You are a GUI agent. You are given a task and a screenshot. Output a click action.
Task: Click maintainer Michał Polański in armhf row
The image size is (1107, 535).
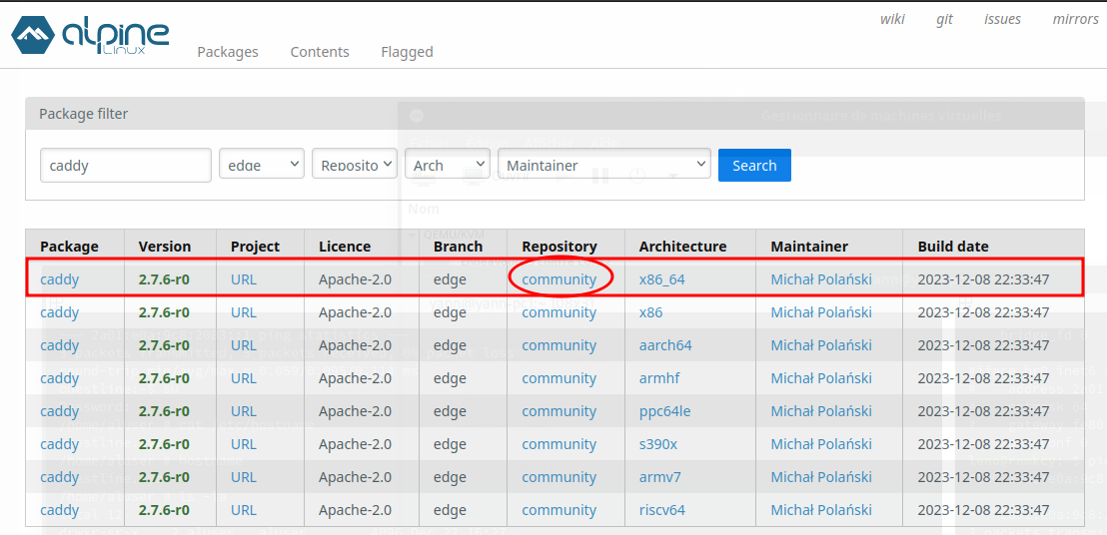(821, 378)
